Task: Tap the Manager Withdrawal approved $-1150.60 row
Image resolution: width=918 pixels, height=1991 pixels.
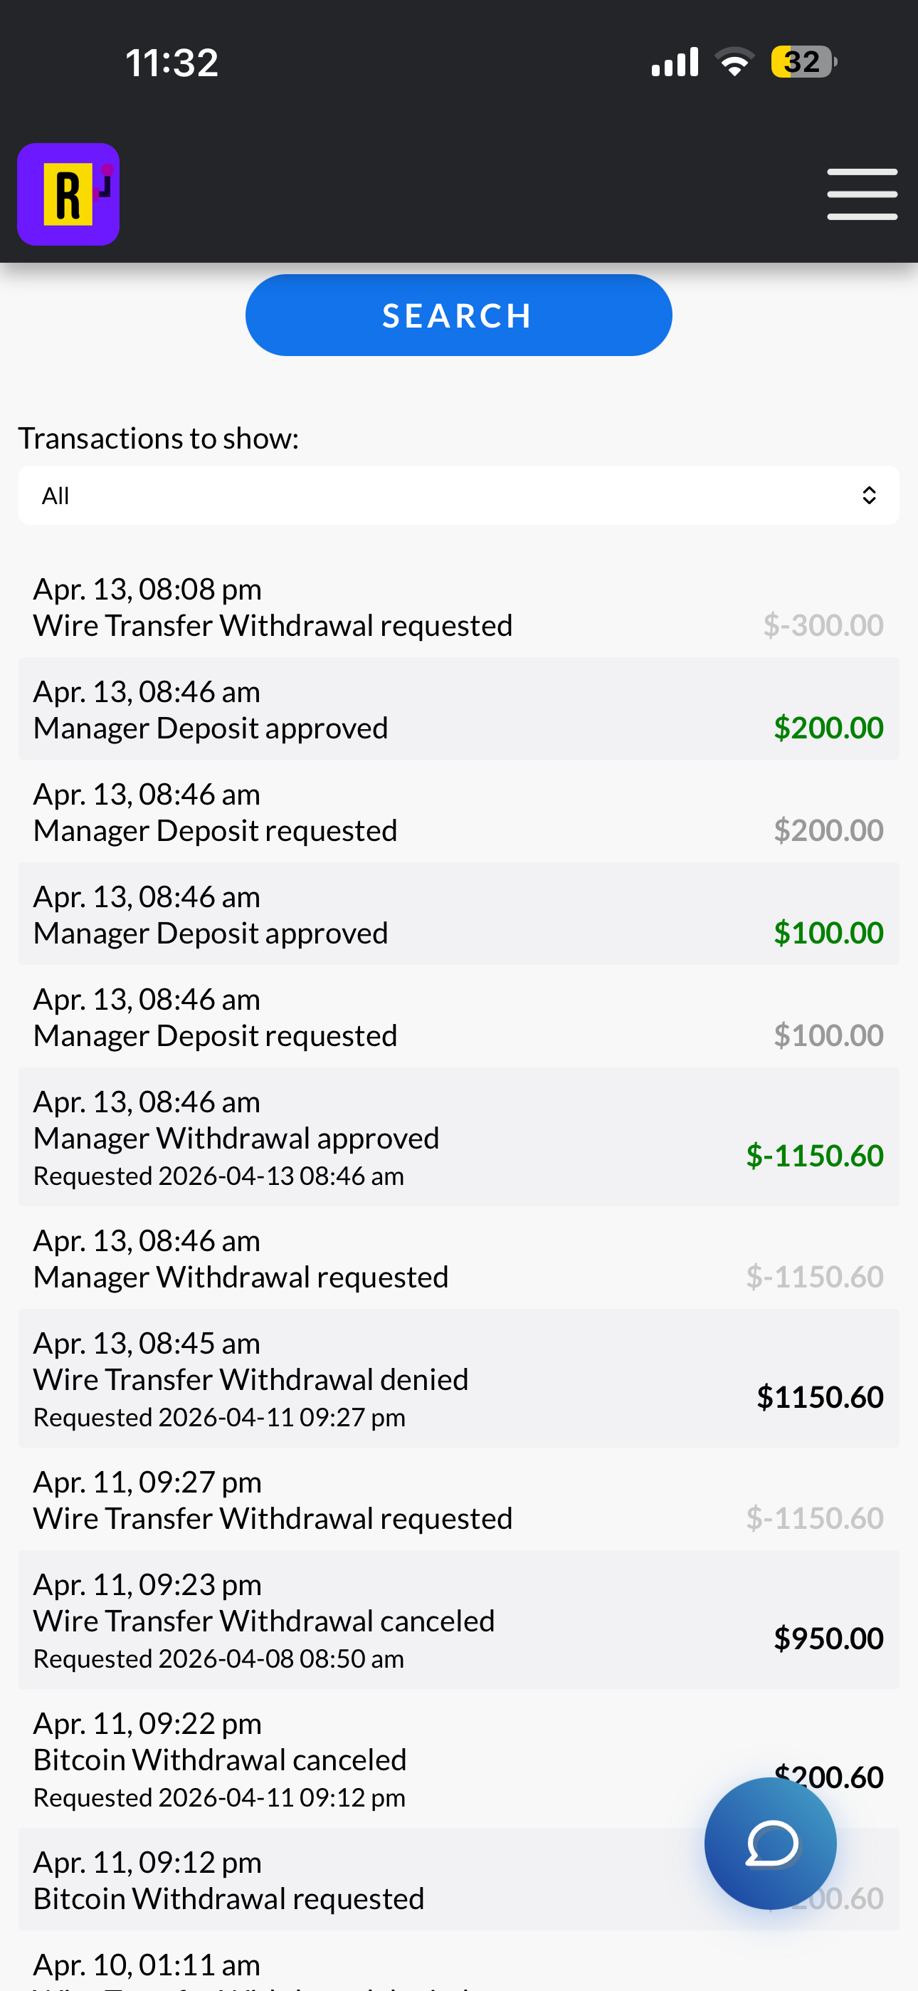Action: coord(459,1137)
